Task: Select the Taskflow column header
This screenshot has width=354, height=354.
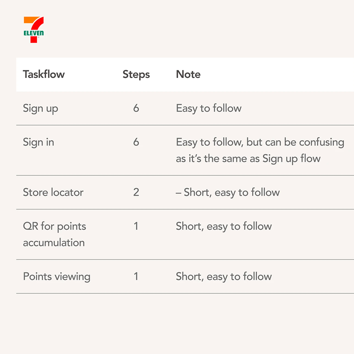Action: tap(44, 74)
